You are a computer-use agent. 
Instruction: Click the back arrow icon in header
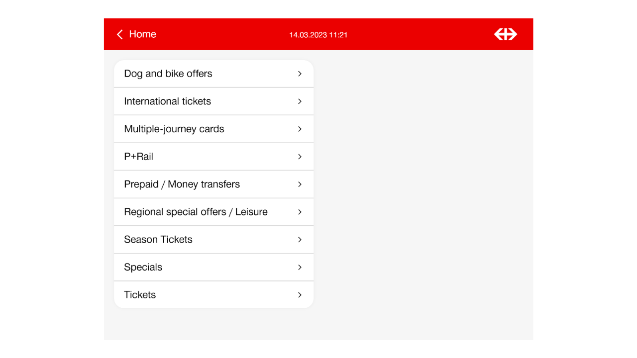click(x=119, y=34)
